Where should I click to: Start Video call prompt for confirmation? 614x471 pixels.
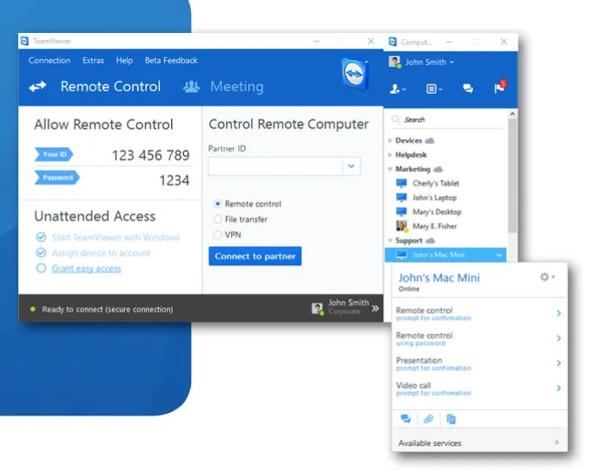(479, 389)
